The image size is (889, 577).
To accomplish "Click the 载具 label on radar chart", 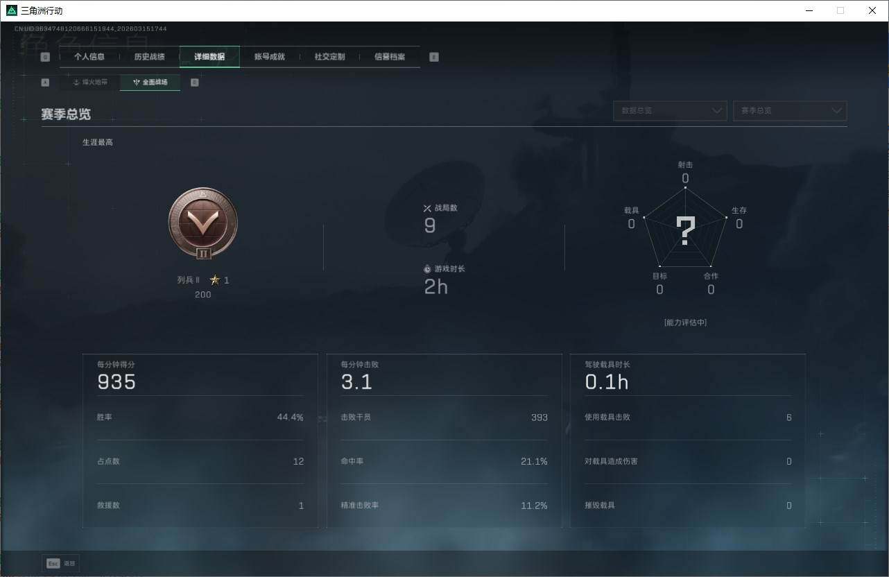I will point(632,210).
